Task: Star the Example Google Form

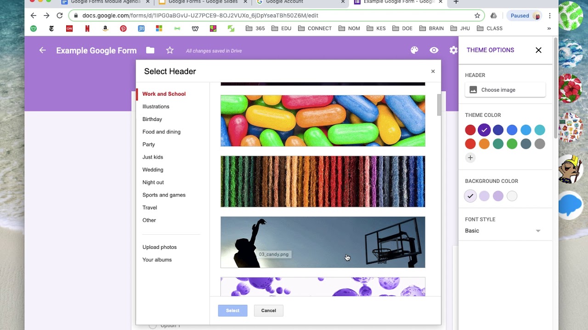Action: pyautogui.click(x=170, y=50)
